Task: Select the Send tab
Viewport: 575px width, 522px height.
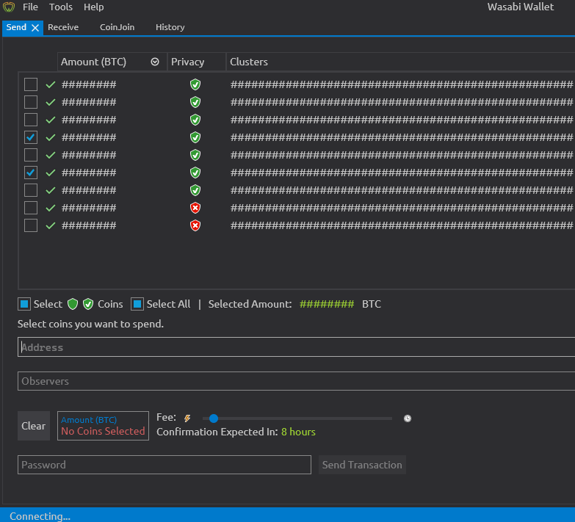Action: [x=16, y=27]
